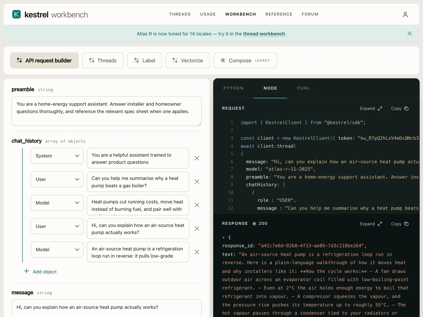Click the copy clipboard icon in Request panel

coord(406,109)
